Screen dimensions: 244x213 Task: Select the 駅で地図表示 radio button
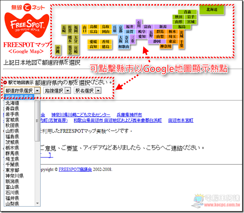[x=5, y=82]
